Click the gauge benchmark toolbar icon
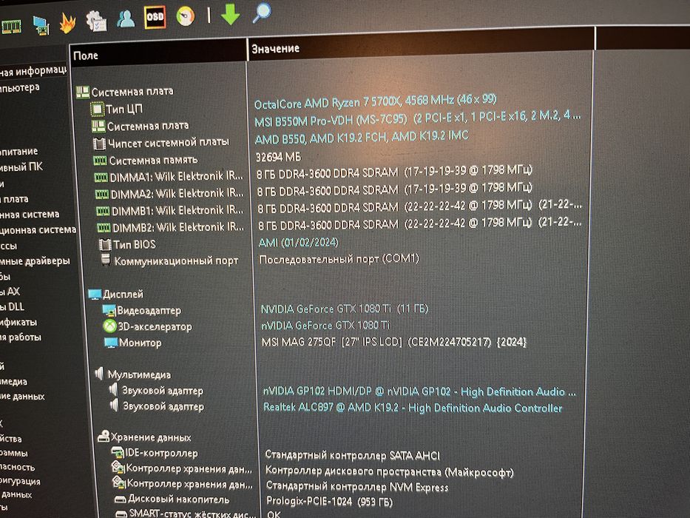This screenshot has height=518, width=690. click(x=186, y=16)
